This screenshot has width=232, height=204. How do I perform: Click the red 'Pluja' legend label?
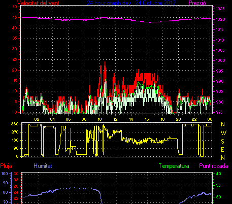[6, 166]
